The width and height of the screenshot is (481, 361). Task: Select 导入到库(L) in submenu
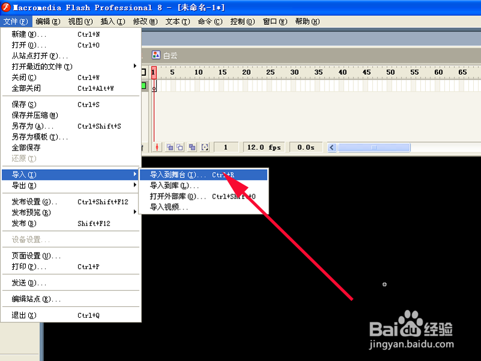(x=204, y=185)
